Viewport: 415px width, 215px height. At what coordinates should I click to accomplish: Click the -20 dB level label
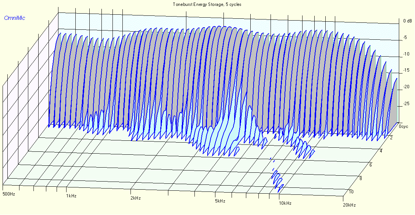tap(406, 87)
